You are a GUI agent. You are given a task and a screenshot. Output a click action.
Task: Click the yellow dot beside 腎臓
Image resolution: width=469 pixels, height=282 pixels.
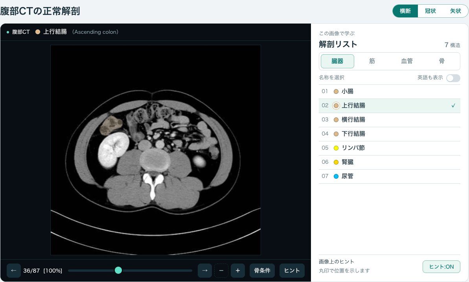point(336,162)
